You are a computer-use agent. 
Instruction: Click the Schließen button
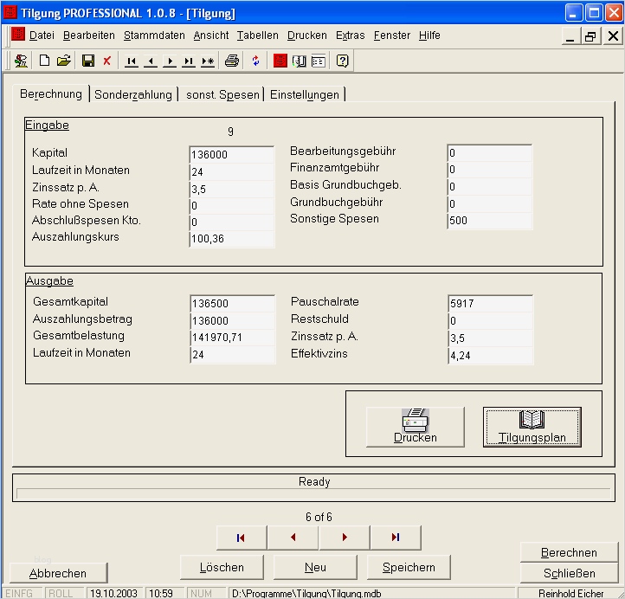pyautogui.click(x=569, y=573)
